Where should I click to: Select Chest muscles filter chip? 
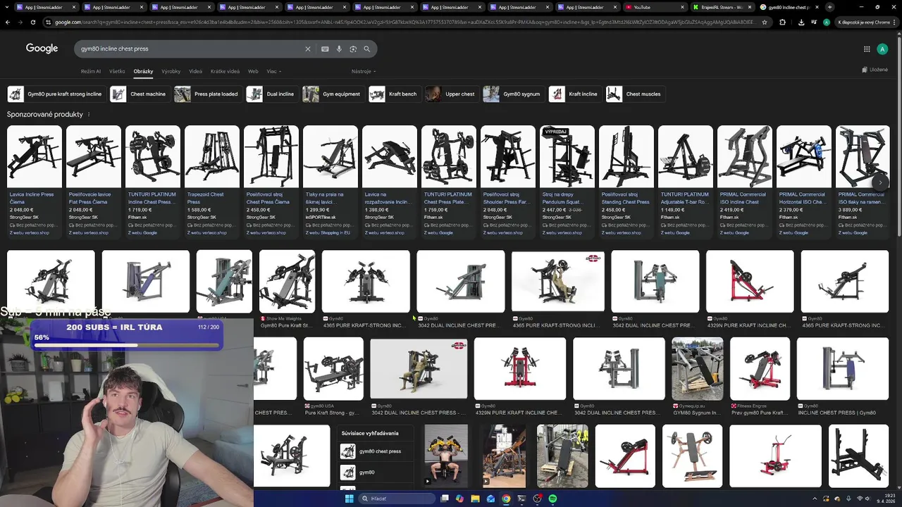[x=635, y=94]
